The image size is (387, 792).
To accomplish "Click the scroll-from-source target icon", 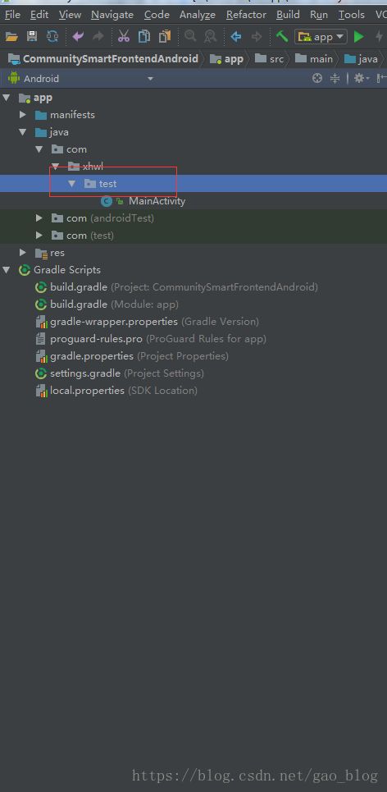I will pos(316,78).
